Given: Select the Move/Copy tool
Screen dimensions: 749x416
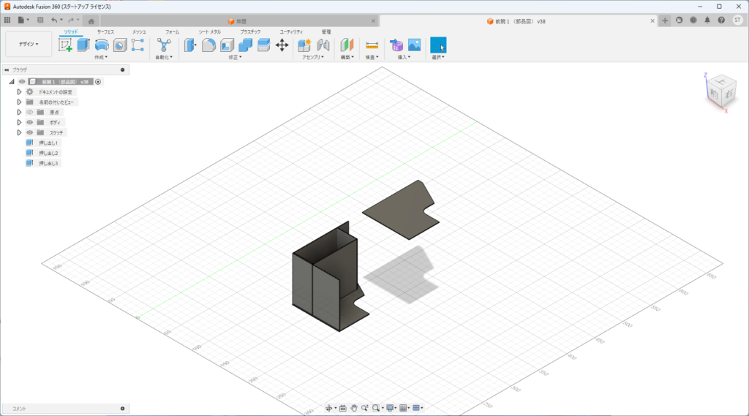Looking at the screenshot, I should click(x=282, y=45).
